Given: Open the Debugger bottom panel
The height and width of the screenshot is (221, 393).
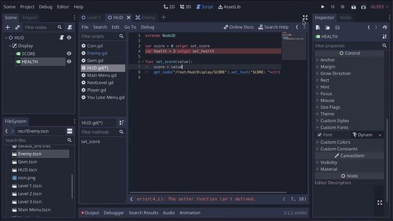Looking at the screenshot, I should (114, 213).
